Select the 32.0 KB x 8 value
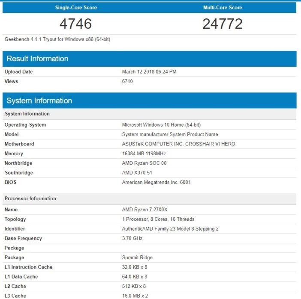Image resolution: width=301 pixels, height=299 pixels. point(135,267)
